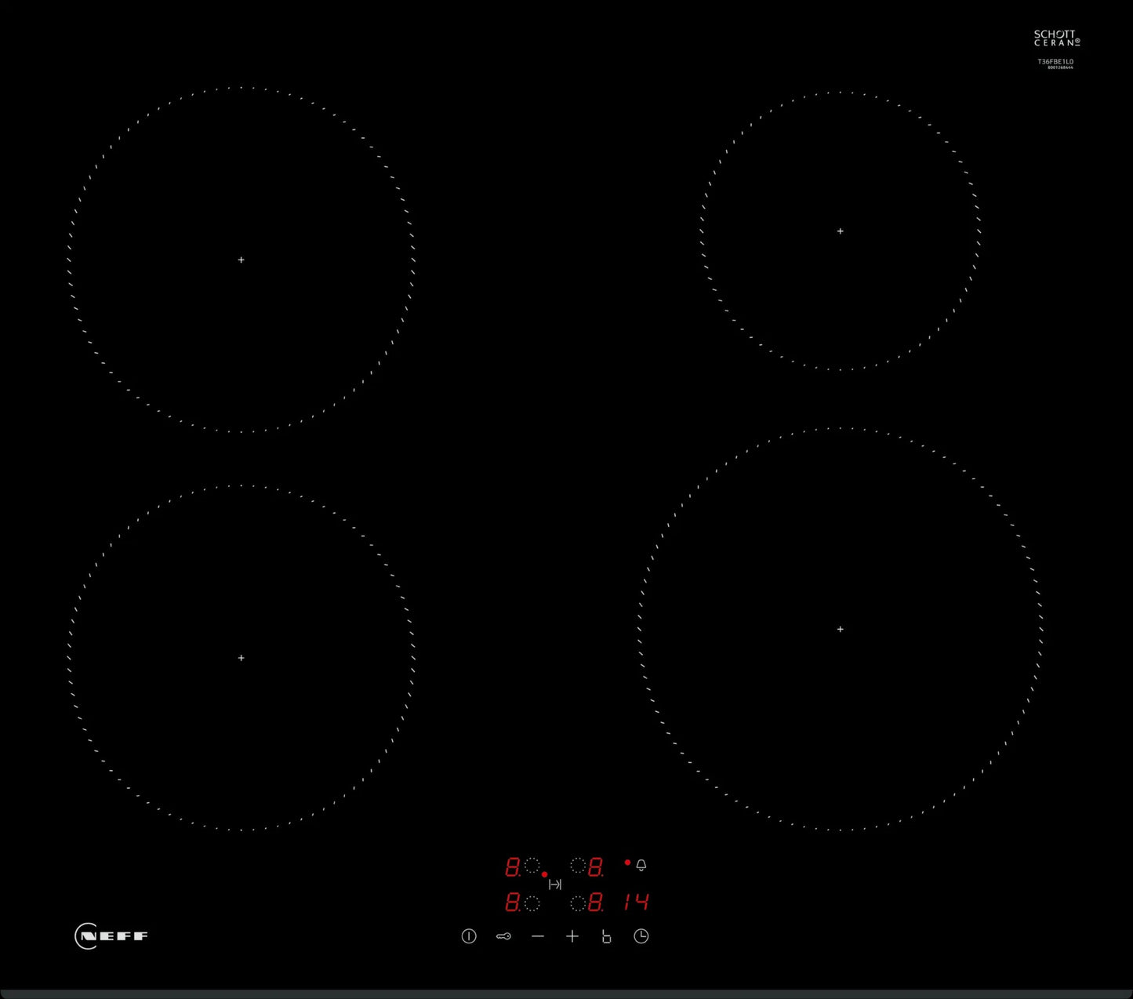The image size is (1133, 999).
Task: Select the top-right zone dotted circle selector
Action: tap(578, 866)
